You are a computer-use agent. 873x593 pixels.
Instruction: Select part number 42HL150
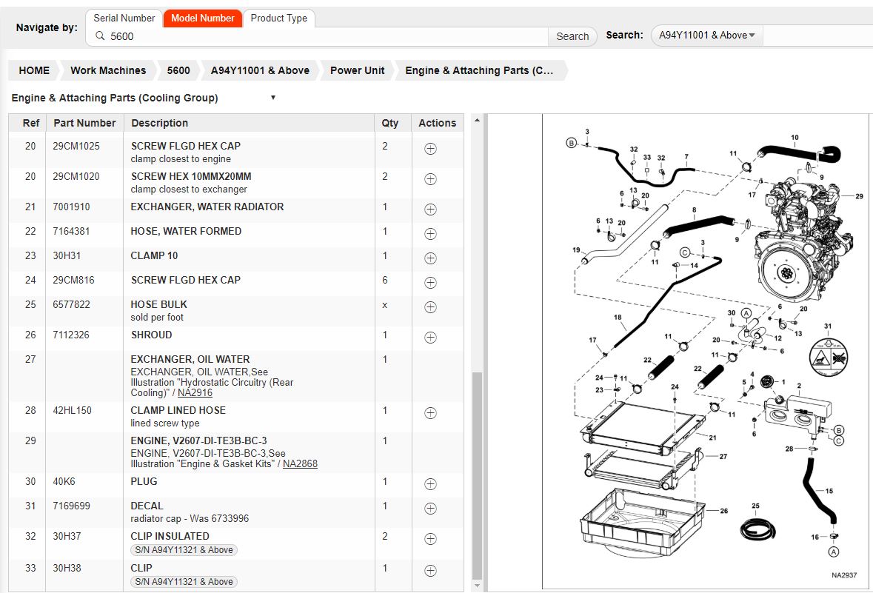(x=72, y=410)
